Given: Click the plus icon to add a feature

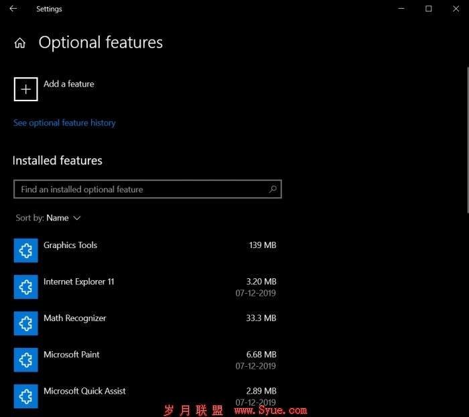Looking at the screenshot, I should (x=25, y=89).
